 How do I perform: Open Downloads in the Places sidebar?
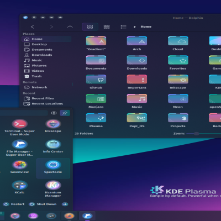pyautogui.click(x=46, y=55)
